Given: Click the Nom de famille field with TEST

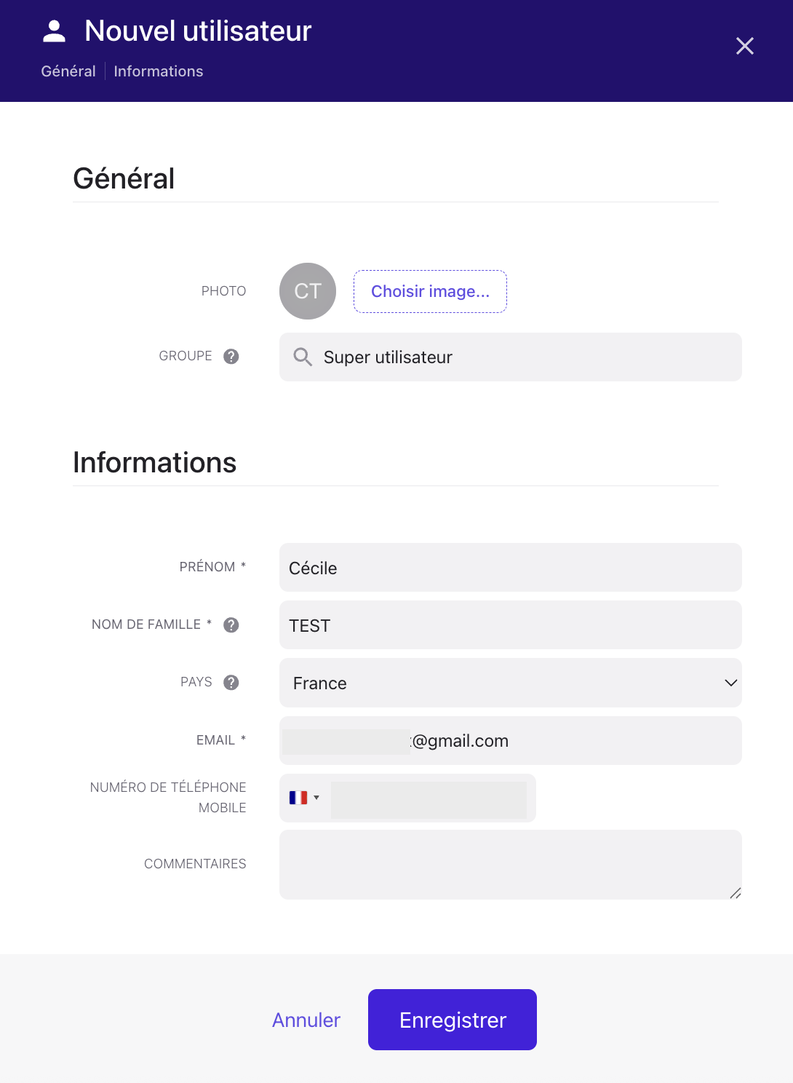Looking at the screenshot, I should (x=509, y=625).
